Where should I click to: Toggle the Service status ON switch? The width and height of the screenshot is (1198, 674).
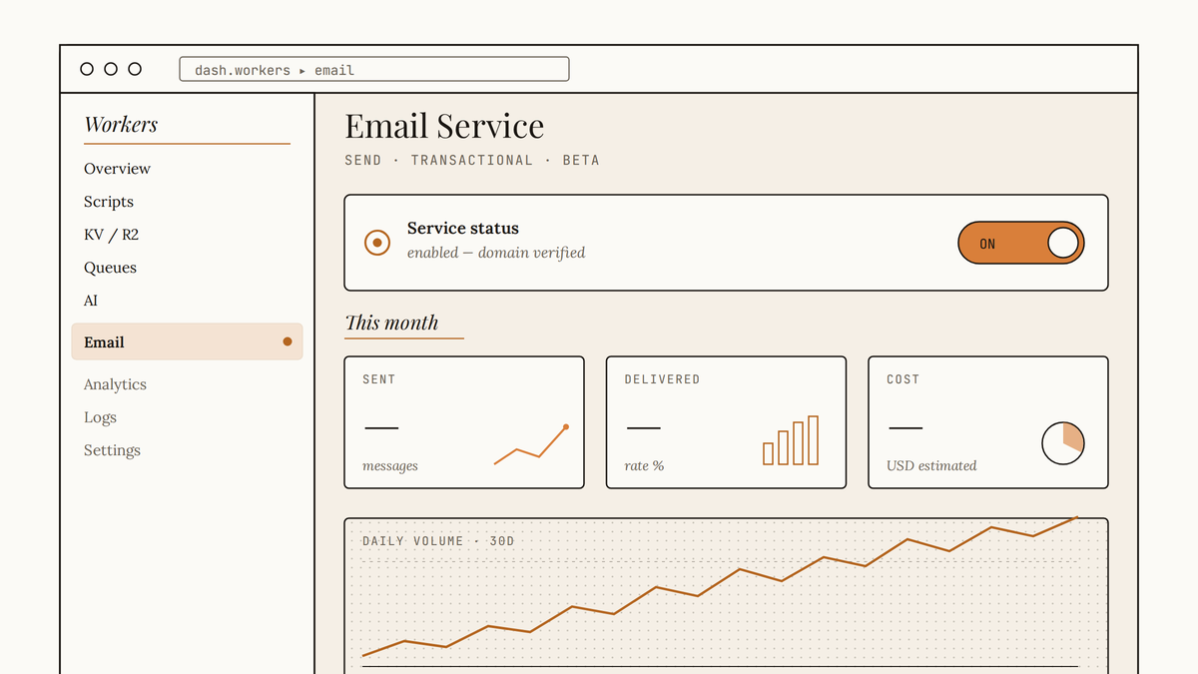coord(1021,243)
